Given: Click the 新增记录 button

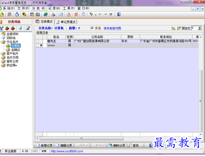Looking at the screenshot, I should point(44,145).
